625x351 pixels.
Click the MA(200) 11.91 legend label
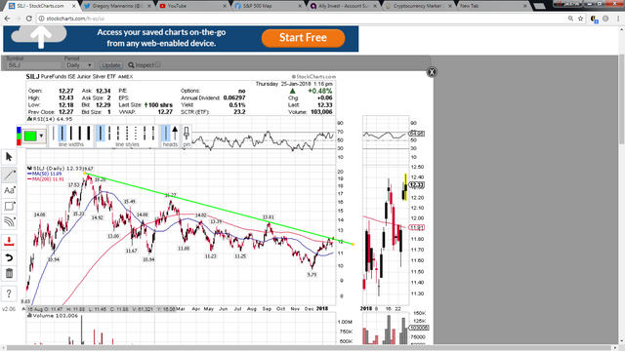click(x=46, y=179)
